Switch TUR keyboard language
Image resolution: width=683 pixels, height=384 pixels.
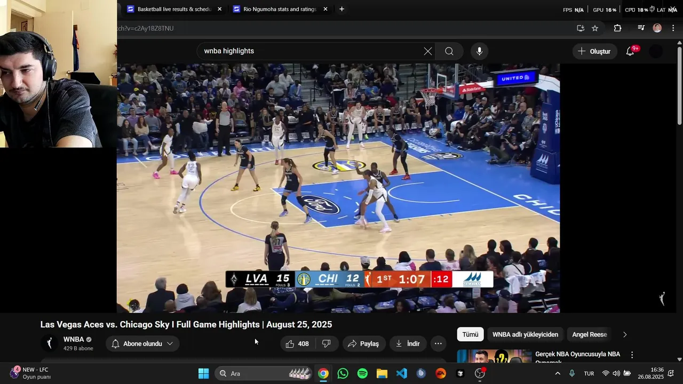[589, 373]
